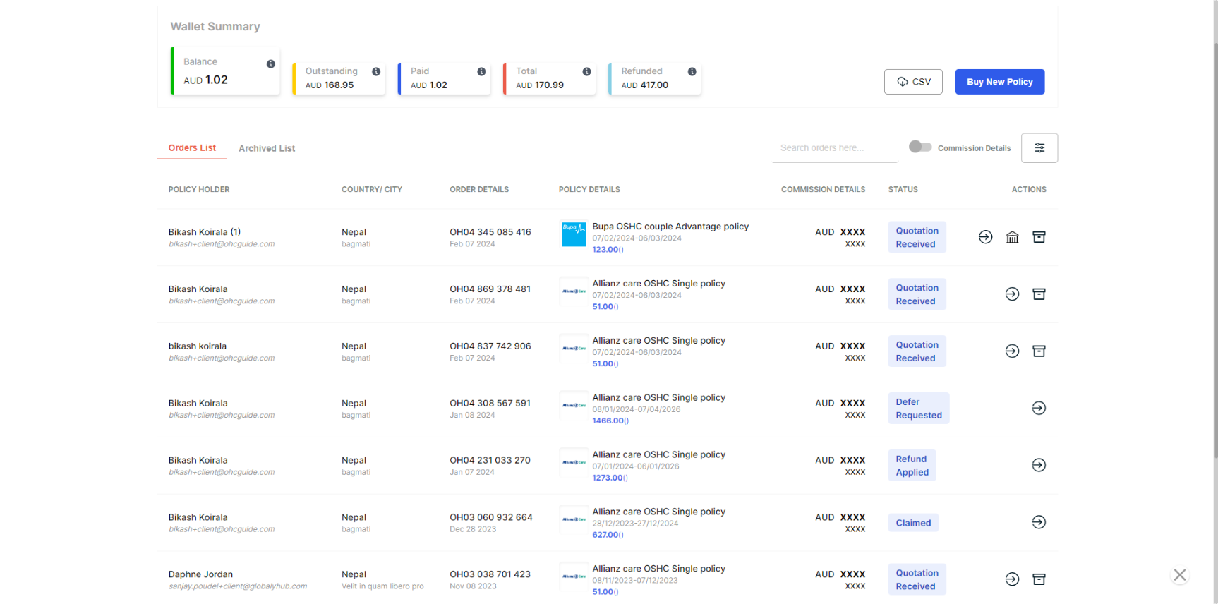
Task: Click policy amount 1273.00
Action: click(x=608, y=478)
